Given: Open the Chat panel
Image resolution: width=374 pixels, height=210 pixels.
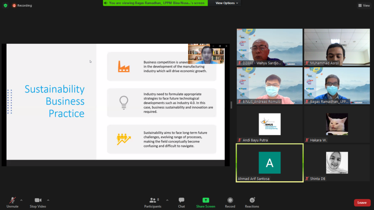Looking at the screenshot, I should point(181,200).
